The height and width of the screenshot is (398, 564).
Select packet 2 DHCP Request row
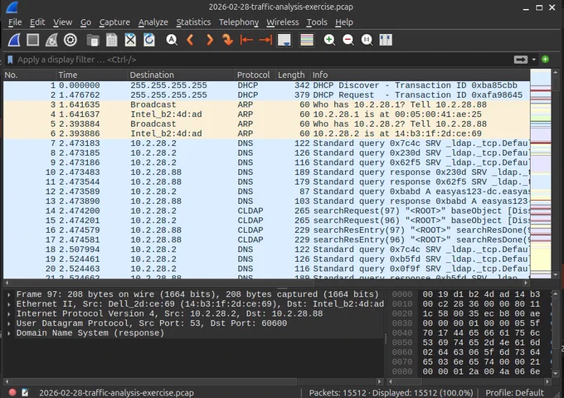click(266, 95)
